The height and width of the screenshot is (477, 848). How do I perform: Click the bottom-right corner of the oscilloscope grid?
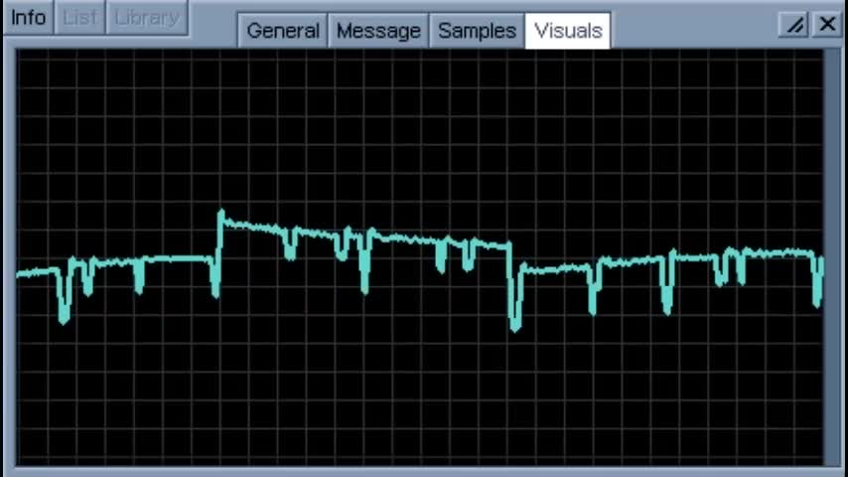coord(820,462)
